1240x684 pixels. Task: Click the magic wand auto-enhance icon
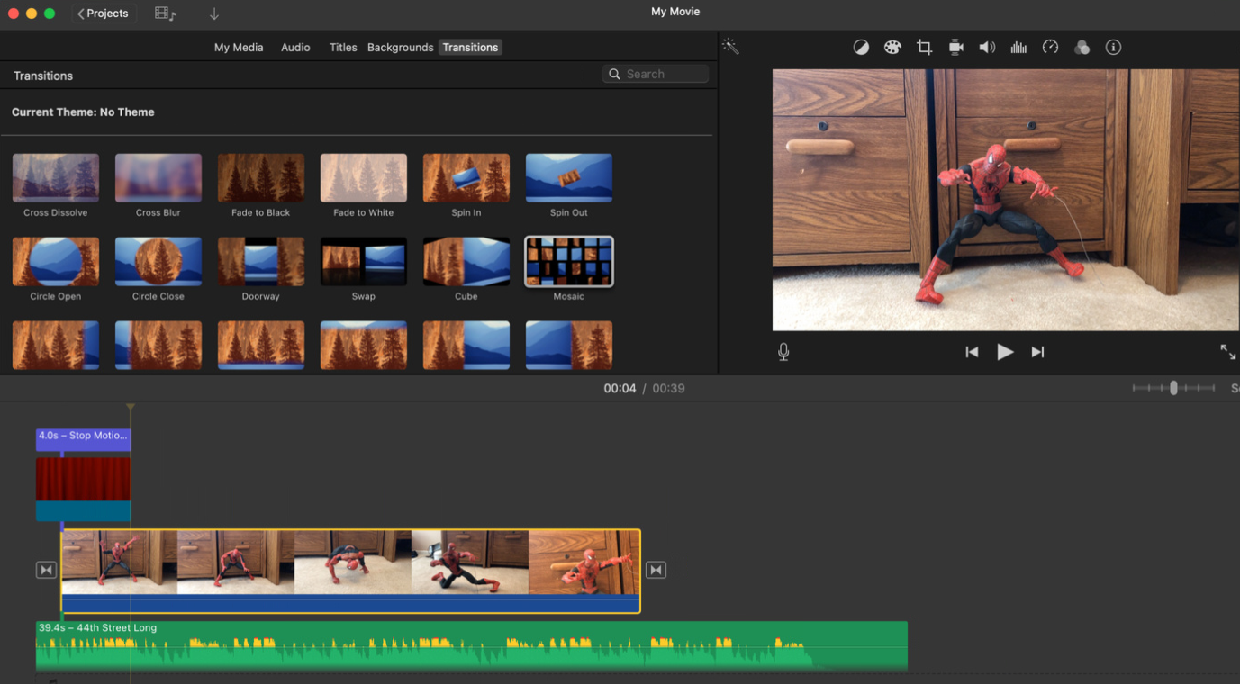(730, 47)
